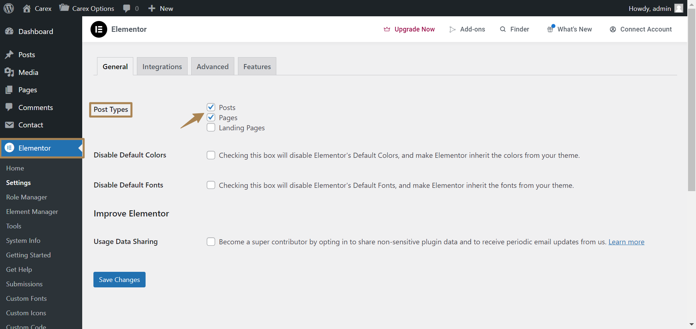Uncheck the Posts post type checkbox
The width and height of the screenshot is (696, 329).
(211, 107)
